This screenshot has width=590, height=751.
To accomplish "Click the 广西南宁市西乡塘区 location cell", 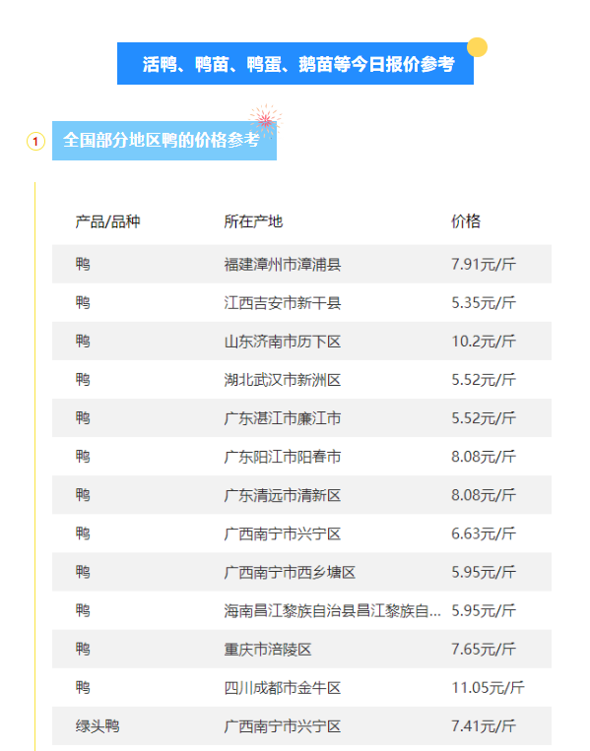I will (x=290, y=572).
